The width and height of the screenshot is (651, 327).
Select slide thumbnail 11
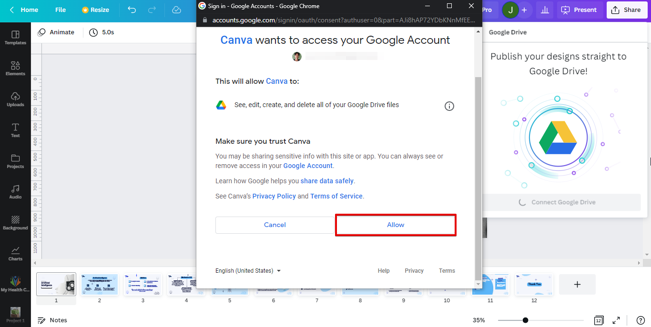tap(490, 284)
